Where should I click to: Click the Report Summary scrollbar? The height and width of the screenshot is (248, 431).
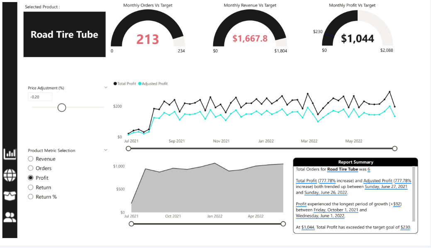[413, 193]
